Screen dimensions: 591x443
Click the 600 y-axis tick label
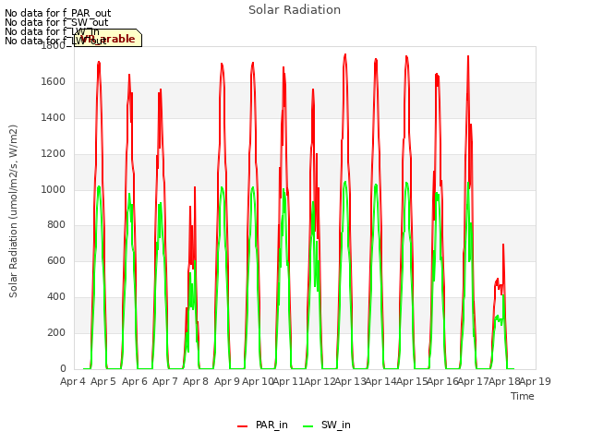[x=56, y=260]
